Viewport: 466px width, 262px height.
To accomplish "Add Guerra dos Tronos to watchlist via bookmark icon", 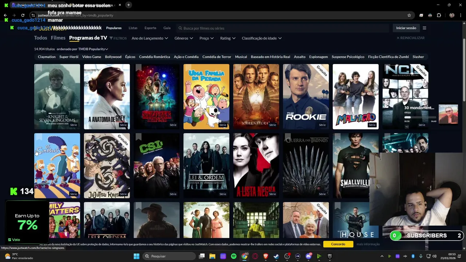I will pyautogui.click(x=288, y=137).
